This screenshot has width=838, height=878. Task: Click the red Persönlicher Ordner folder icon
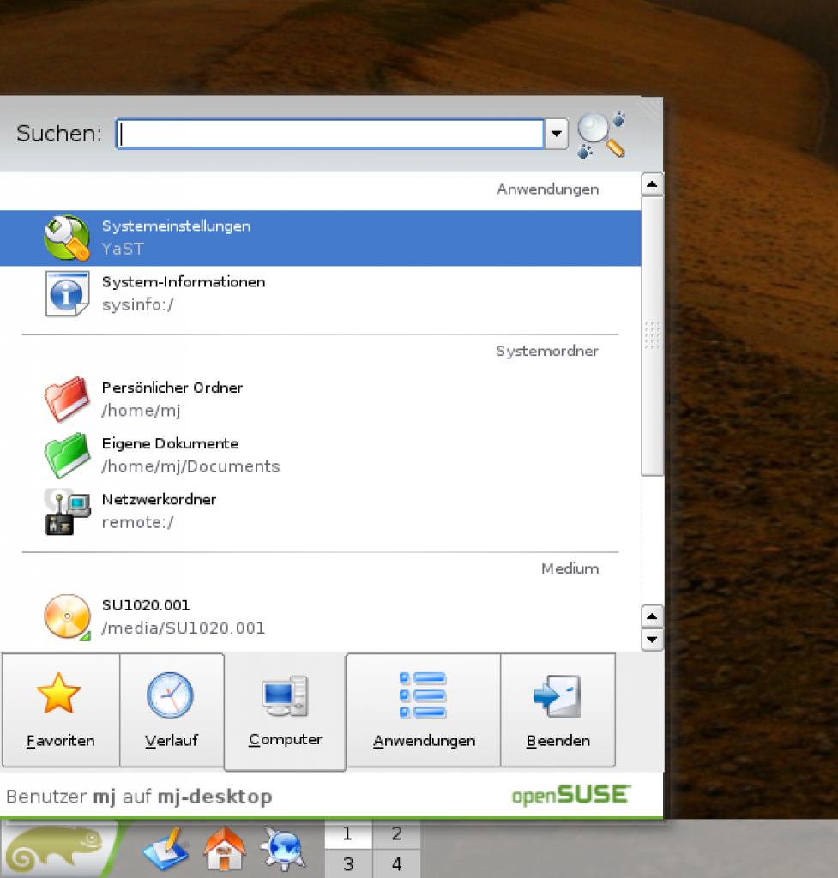[x=67, y=400]
